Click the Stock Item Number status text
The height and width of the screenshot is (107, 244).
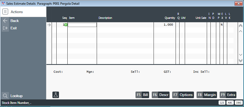click(16, 103)
